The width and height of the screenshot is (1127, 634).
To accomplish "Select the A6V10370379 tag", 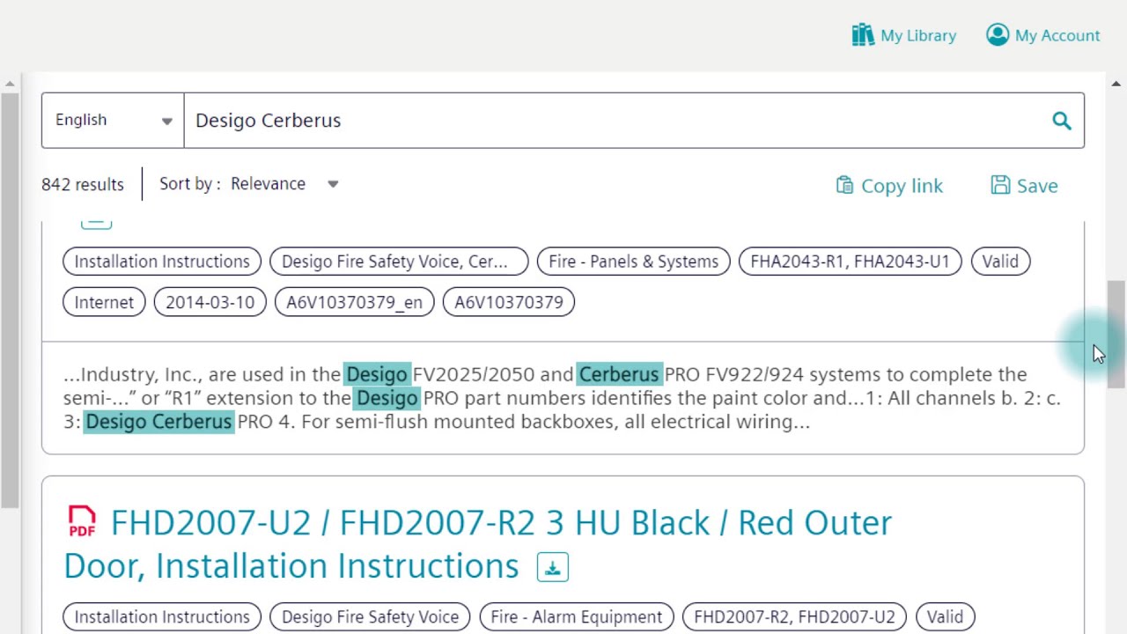I will point(508,302).
